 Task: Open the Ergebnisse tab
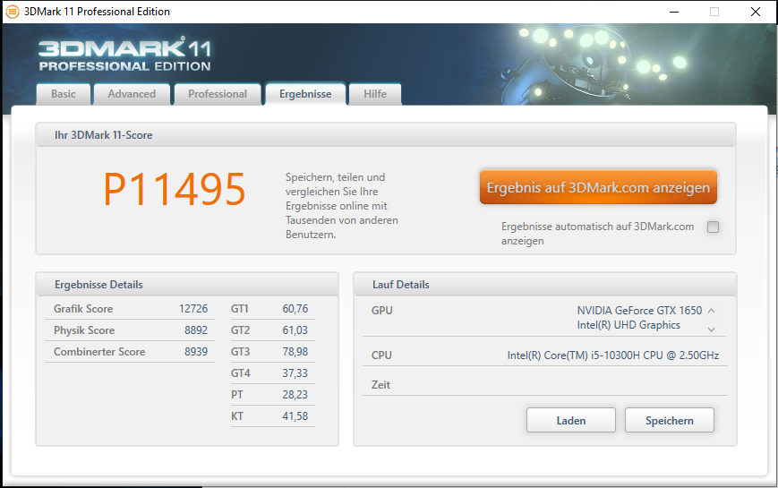click(x=305, y=94)
